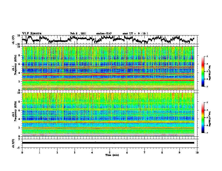Click the time axis tick "10"
Screen dimensions: 222x171
pos(197,153)
